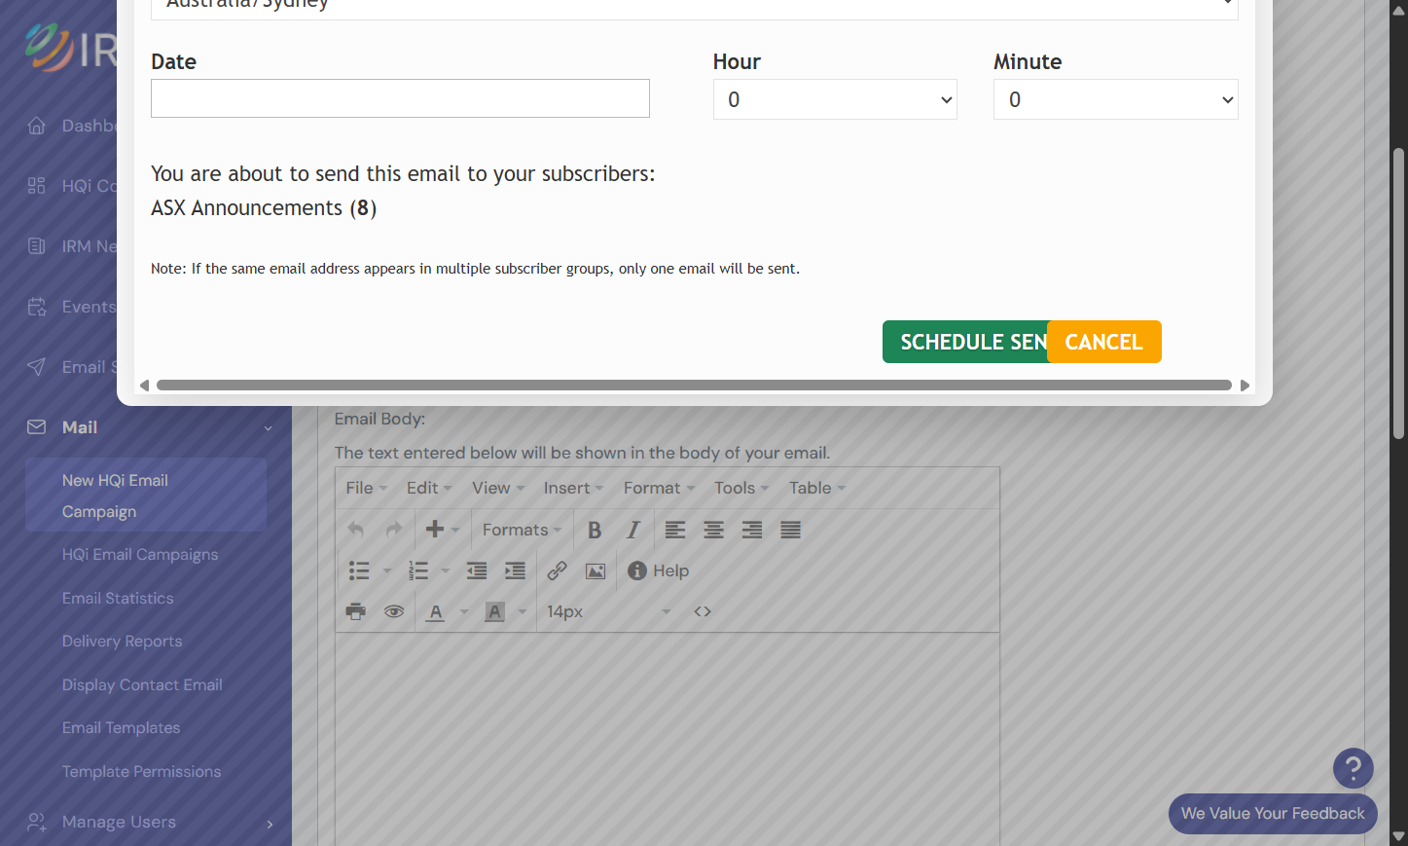Align text right
Image resolution: width=1408 pixels, height=846 pixels.
tap(752, 530)
